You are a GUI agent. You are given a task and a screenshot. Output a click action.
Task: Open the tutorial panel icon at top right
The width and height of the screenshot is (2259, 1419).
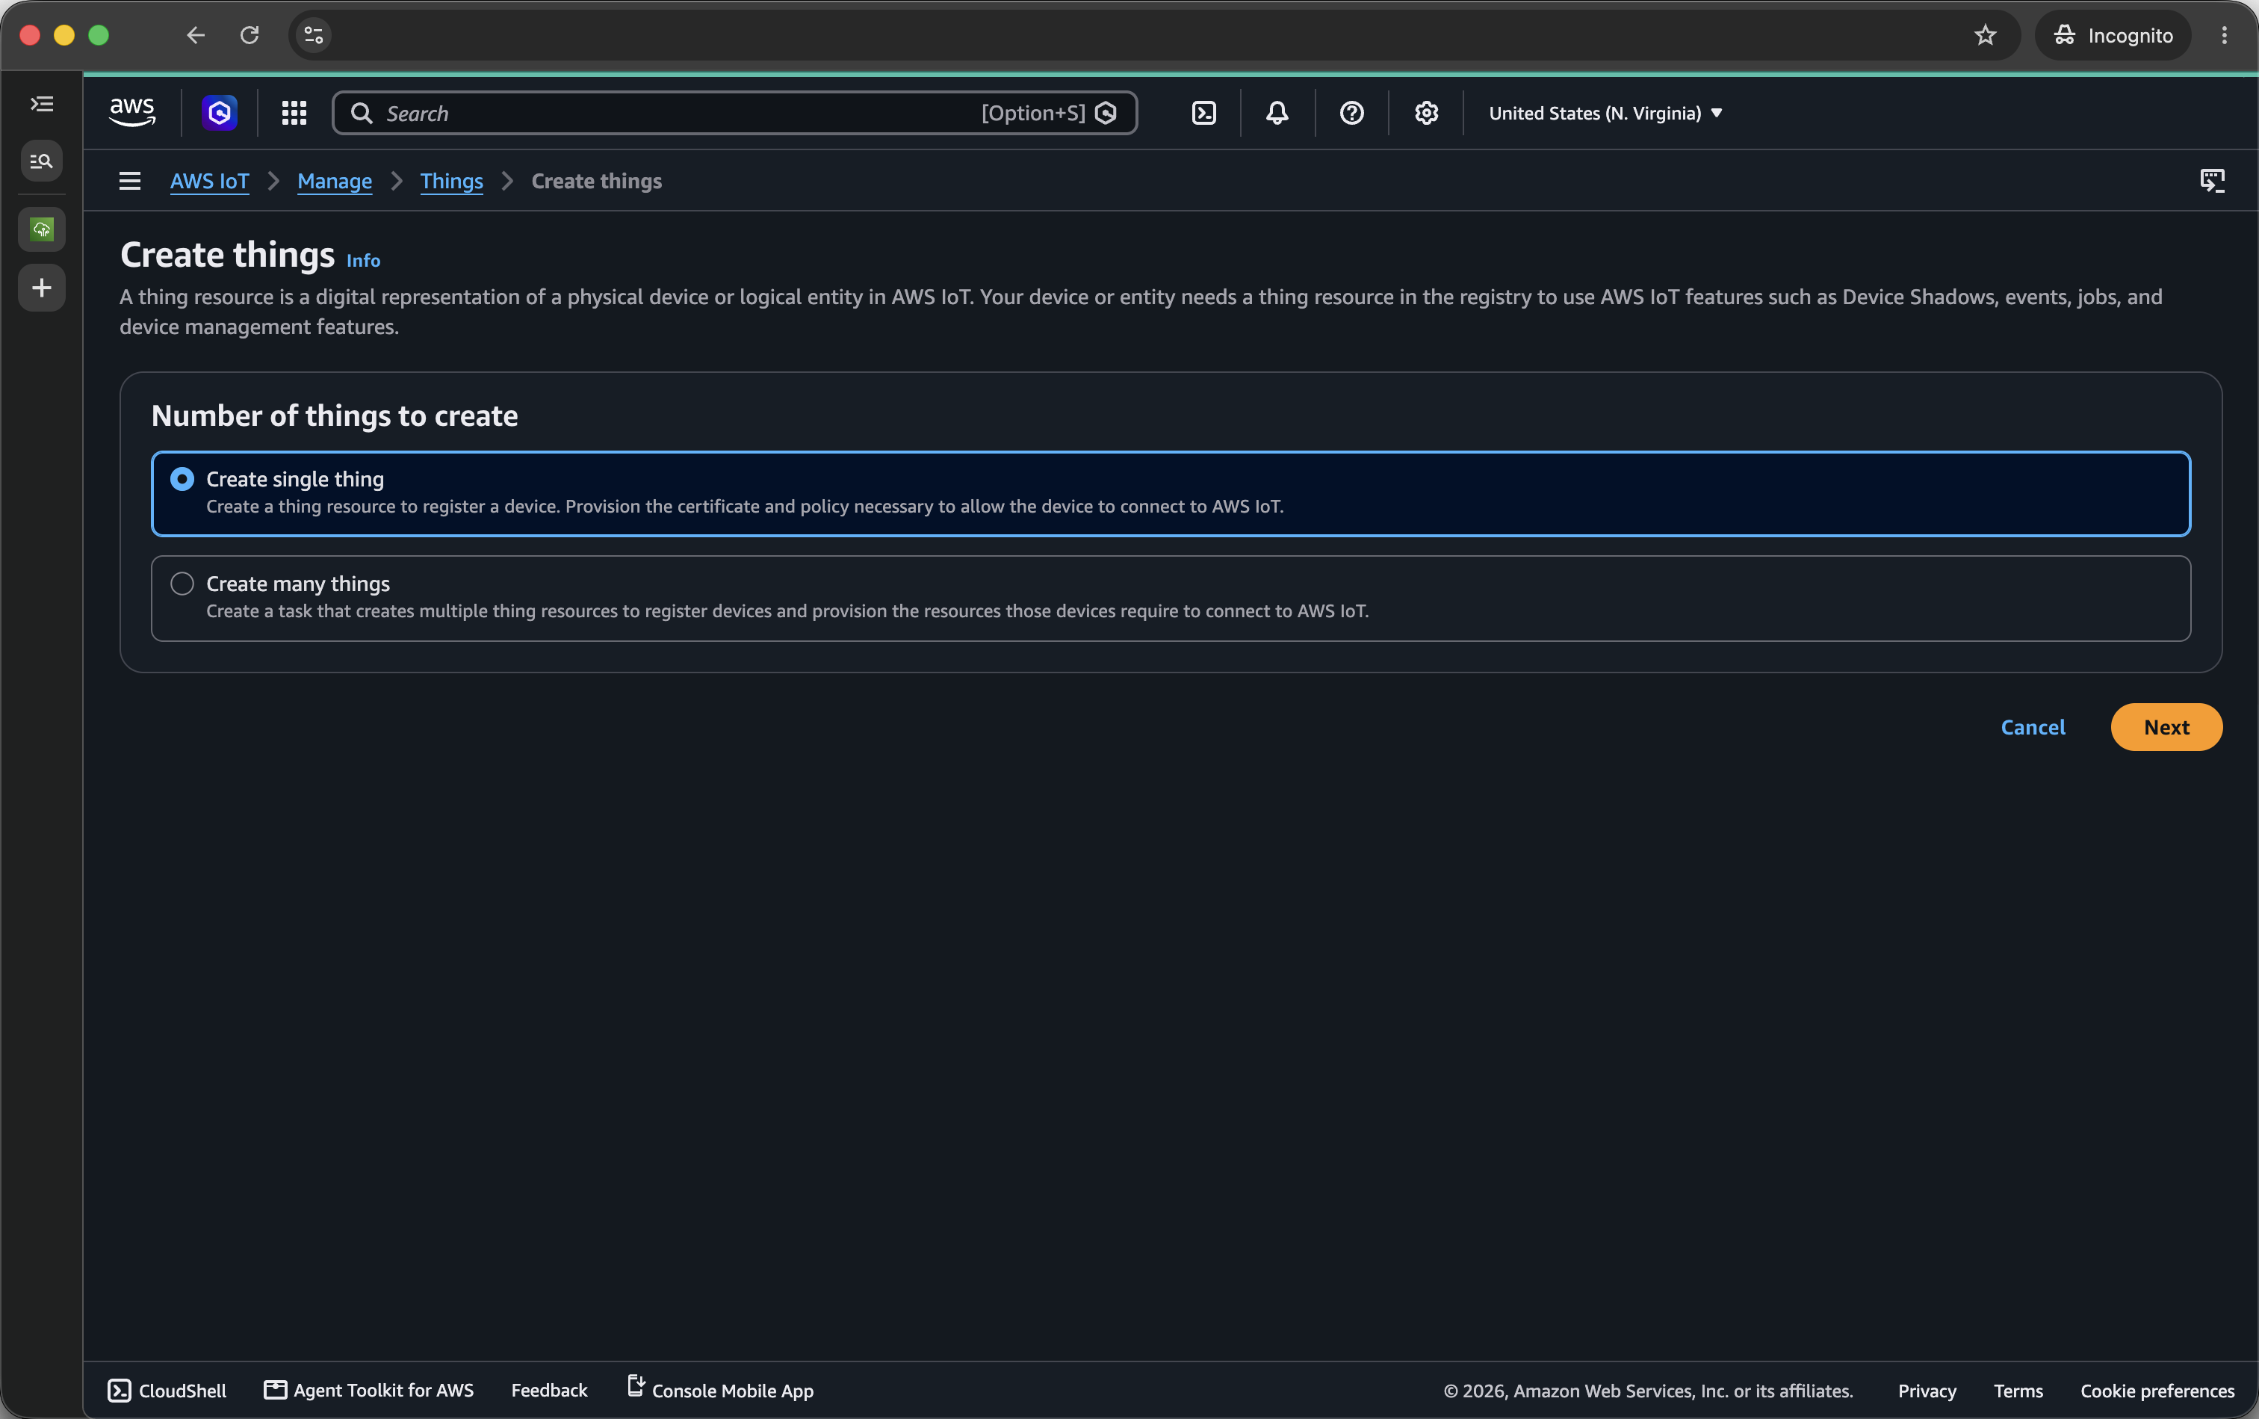[x=2212, y=180]
